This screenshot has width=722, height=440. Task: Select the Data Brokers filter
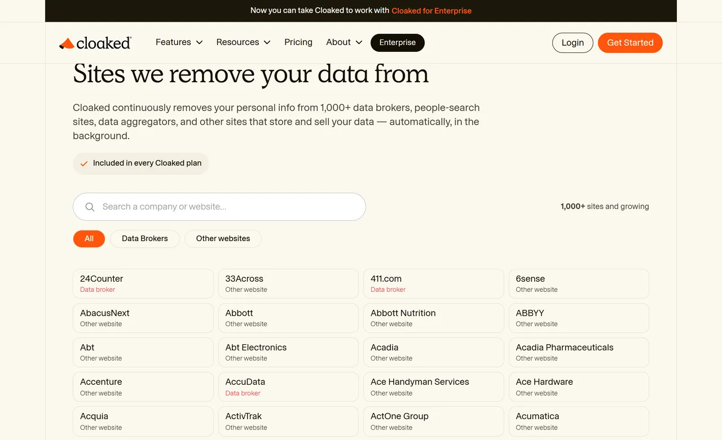[x=145, y=239]
